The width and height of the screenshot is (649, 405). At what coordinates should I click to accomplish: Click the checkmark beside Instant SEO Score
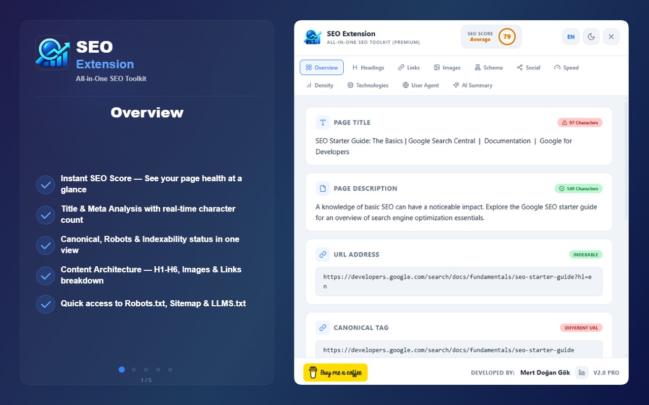46,185
